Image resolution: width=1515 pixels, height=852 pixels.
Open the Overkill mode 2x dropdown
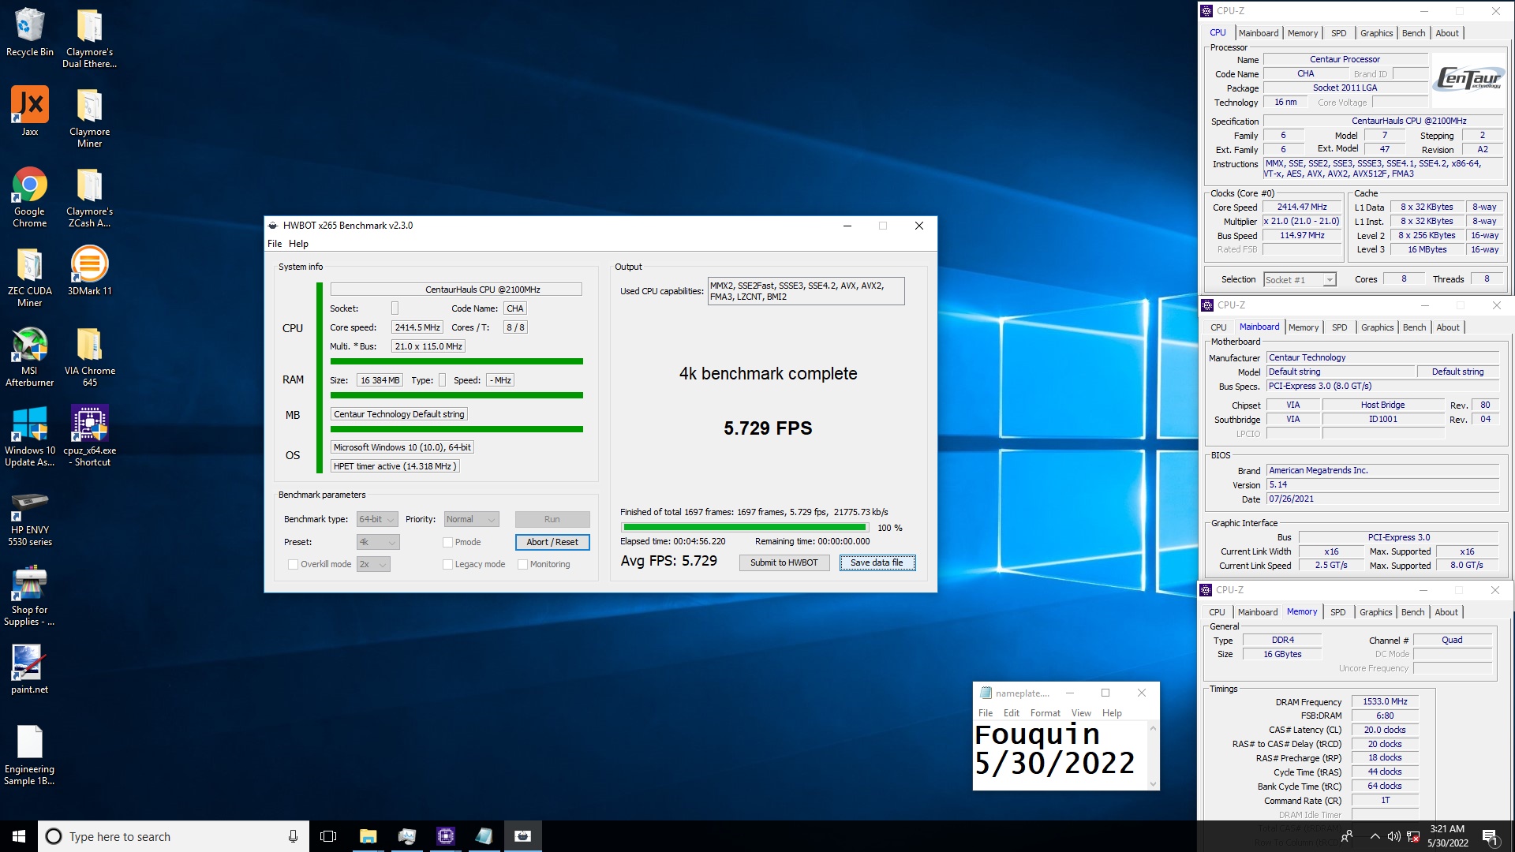point(373,564)
